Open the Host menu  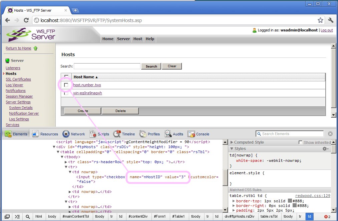tap(138, 39)
